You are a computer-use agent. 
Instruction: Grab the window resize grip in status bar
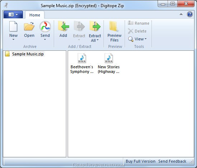point(192,162)
